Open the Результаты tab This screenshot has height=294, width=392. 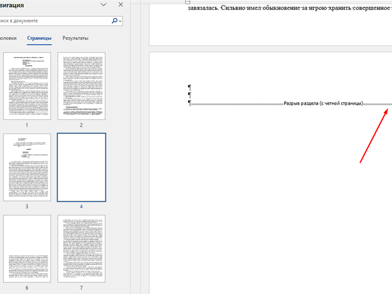point(75,38)
